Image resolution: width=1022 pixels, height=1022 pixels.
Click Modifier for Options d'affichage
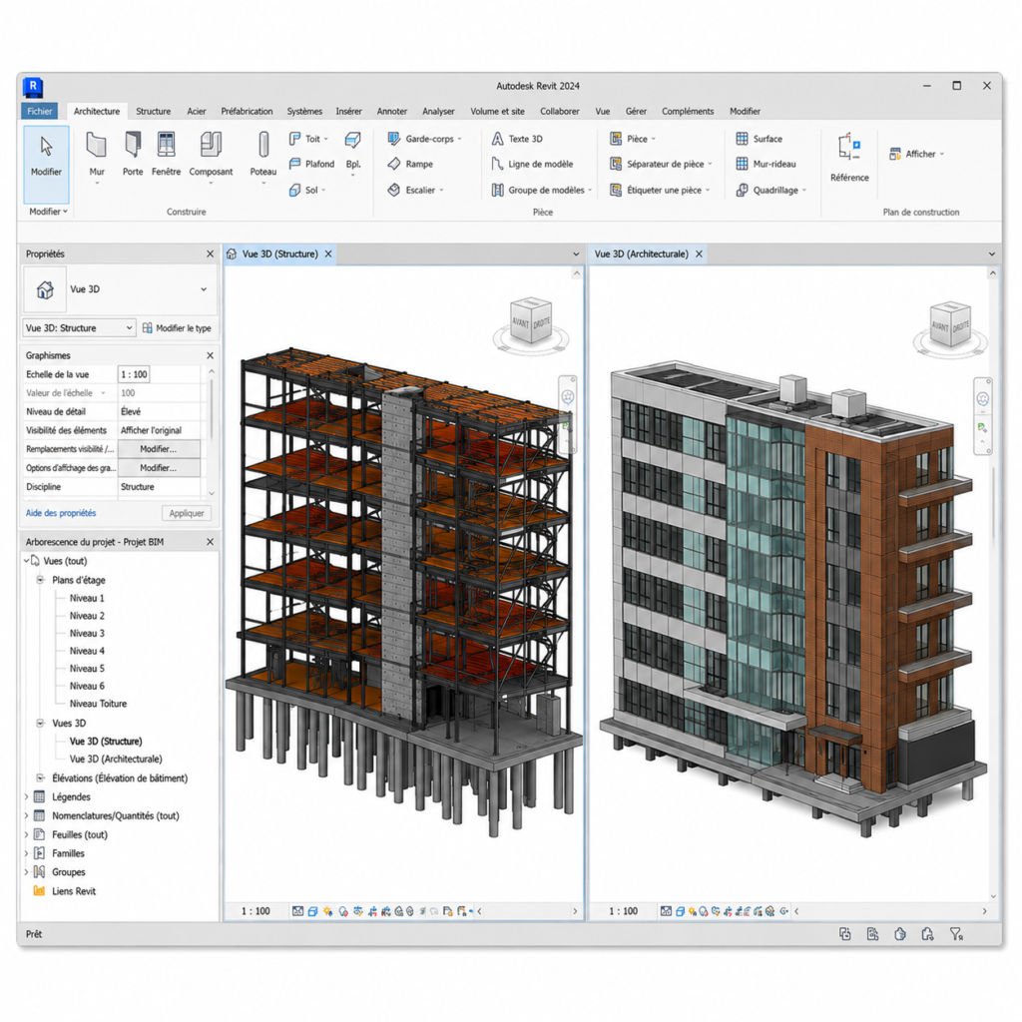[159, 468]
